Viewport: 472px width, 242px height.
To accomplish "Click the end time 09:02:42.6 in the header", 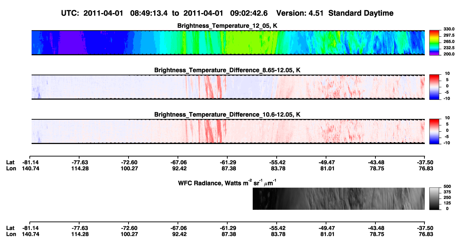I will 249,13.
